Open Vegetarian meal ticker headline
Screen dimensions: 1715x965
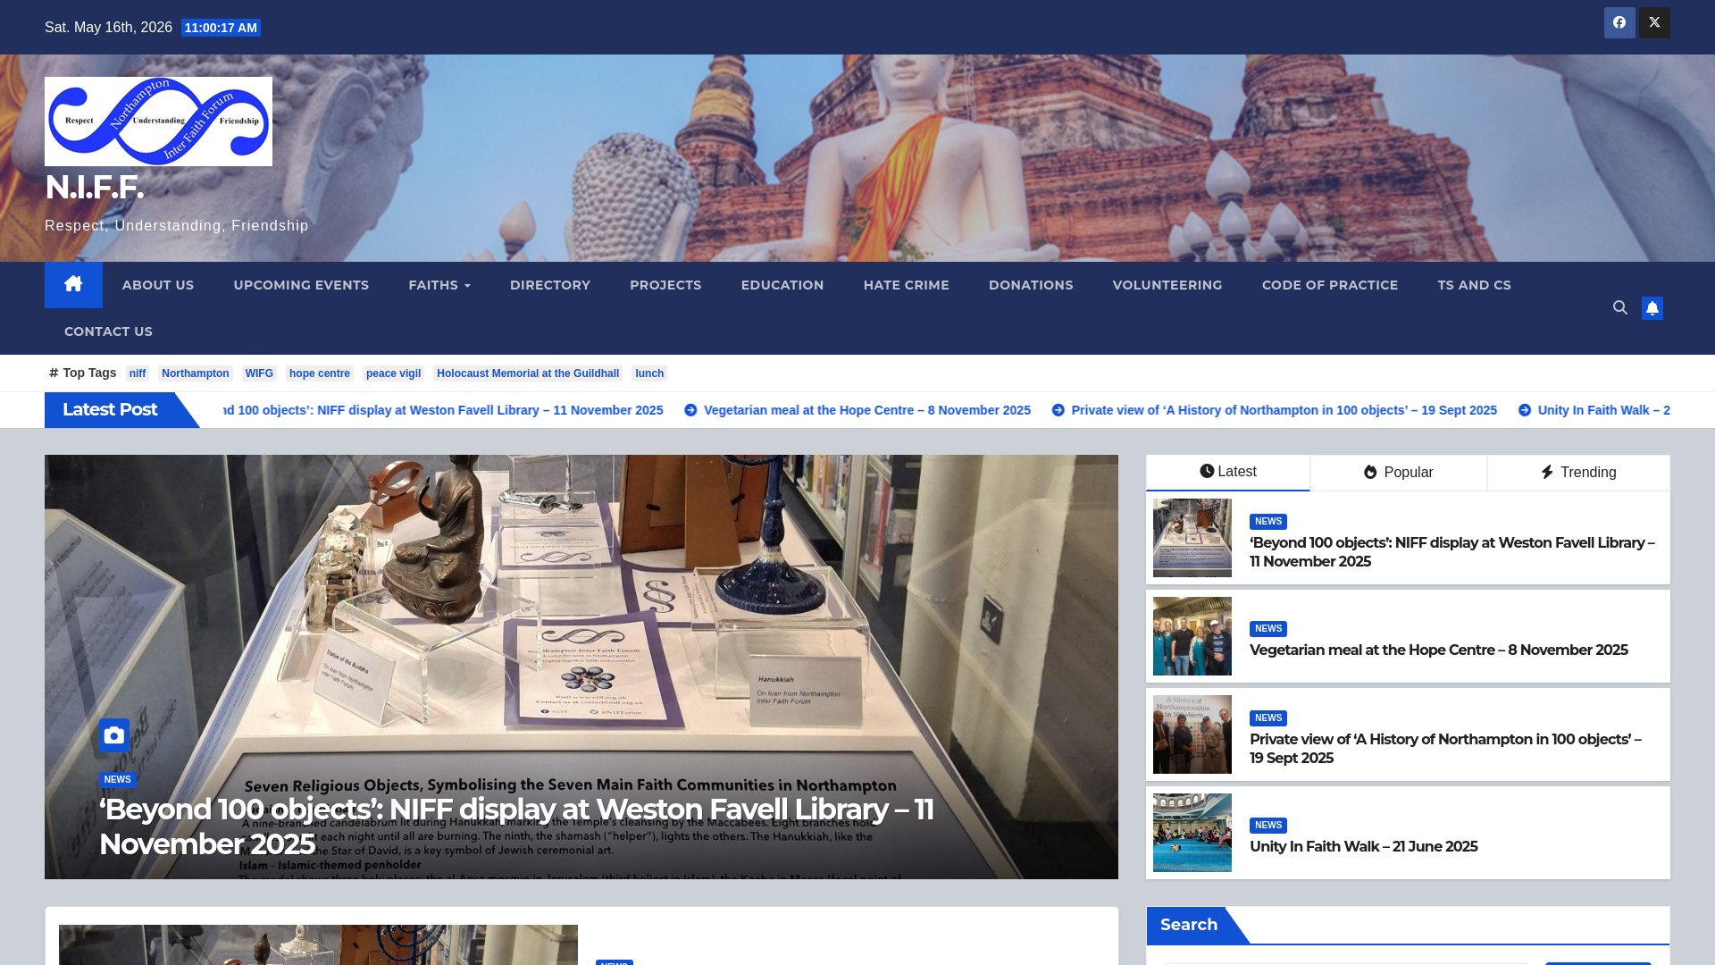tap(867, 410)
